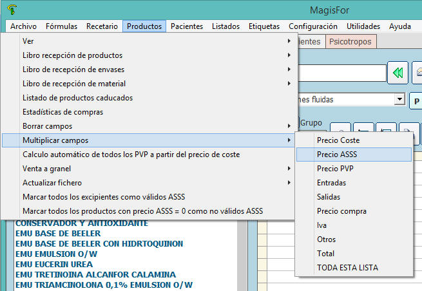The height and width of the screenshot is (291, 422).
Task: Switch to the Psicotropos tab
Action: pyautogui.click(x=350, y=42)
